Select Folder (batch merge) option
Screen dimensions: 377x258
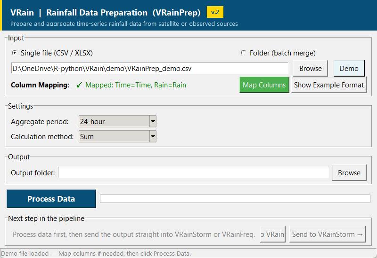point(278,53)
